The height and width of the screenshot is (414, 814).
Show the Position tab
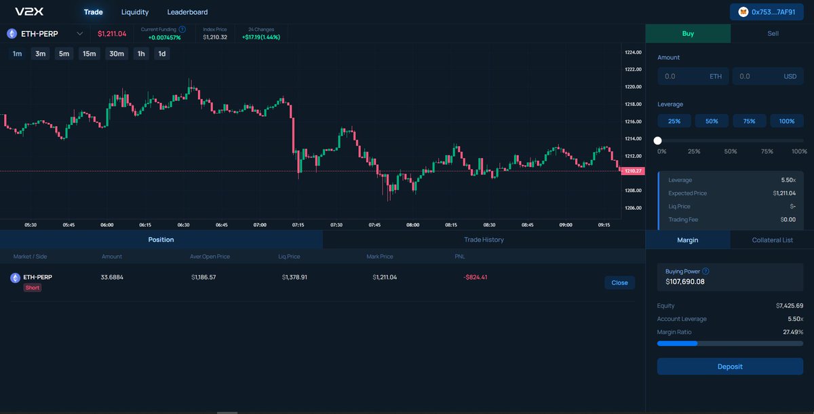(161, 240)
